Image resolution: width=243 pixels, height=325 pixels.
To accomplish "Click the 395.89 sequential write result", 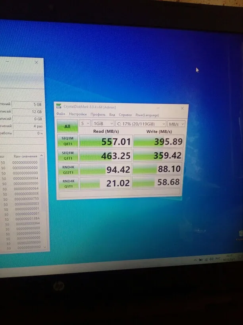I will coord(158,141).
